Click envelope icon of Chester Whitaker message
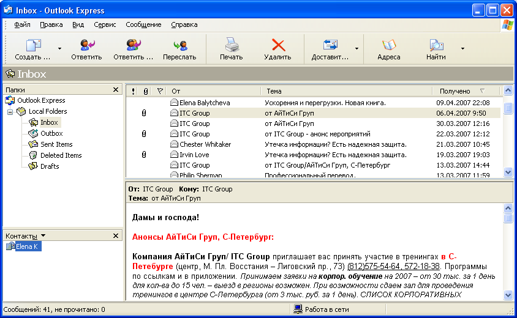517x318 pixels. [x=174, y=144]
